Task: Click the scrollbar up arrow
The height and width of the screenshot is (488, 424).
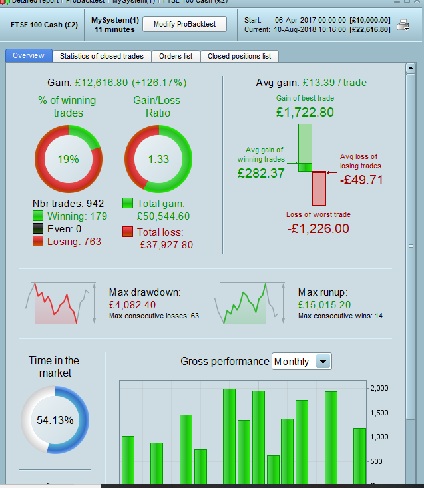Action: point(411,67)
